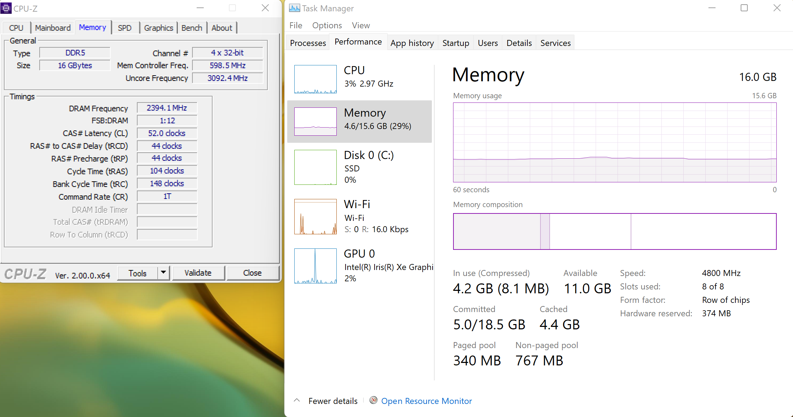Click the Non-paged pool value 767 MB

[x=539, y=360]
